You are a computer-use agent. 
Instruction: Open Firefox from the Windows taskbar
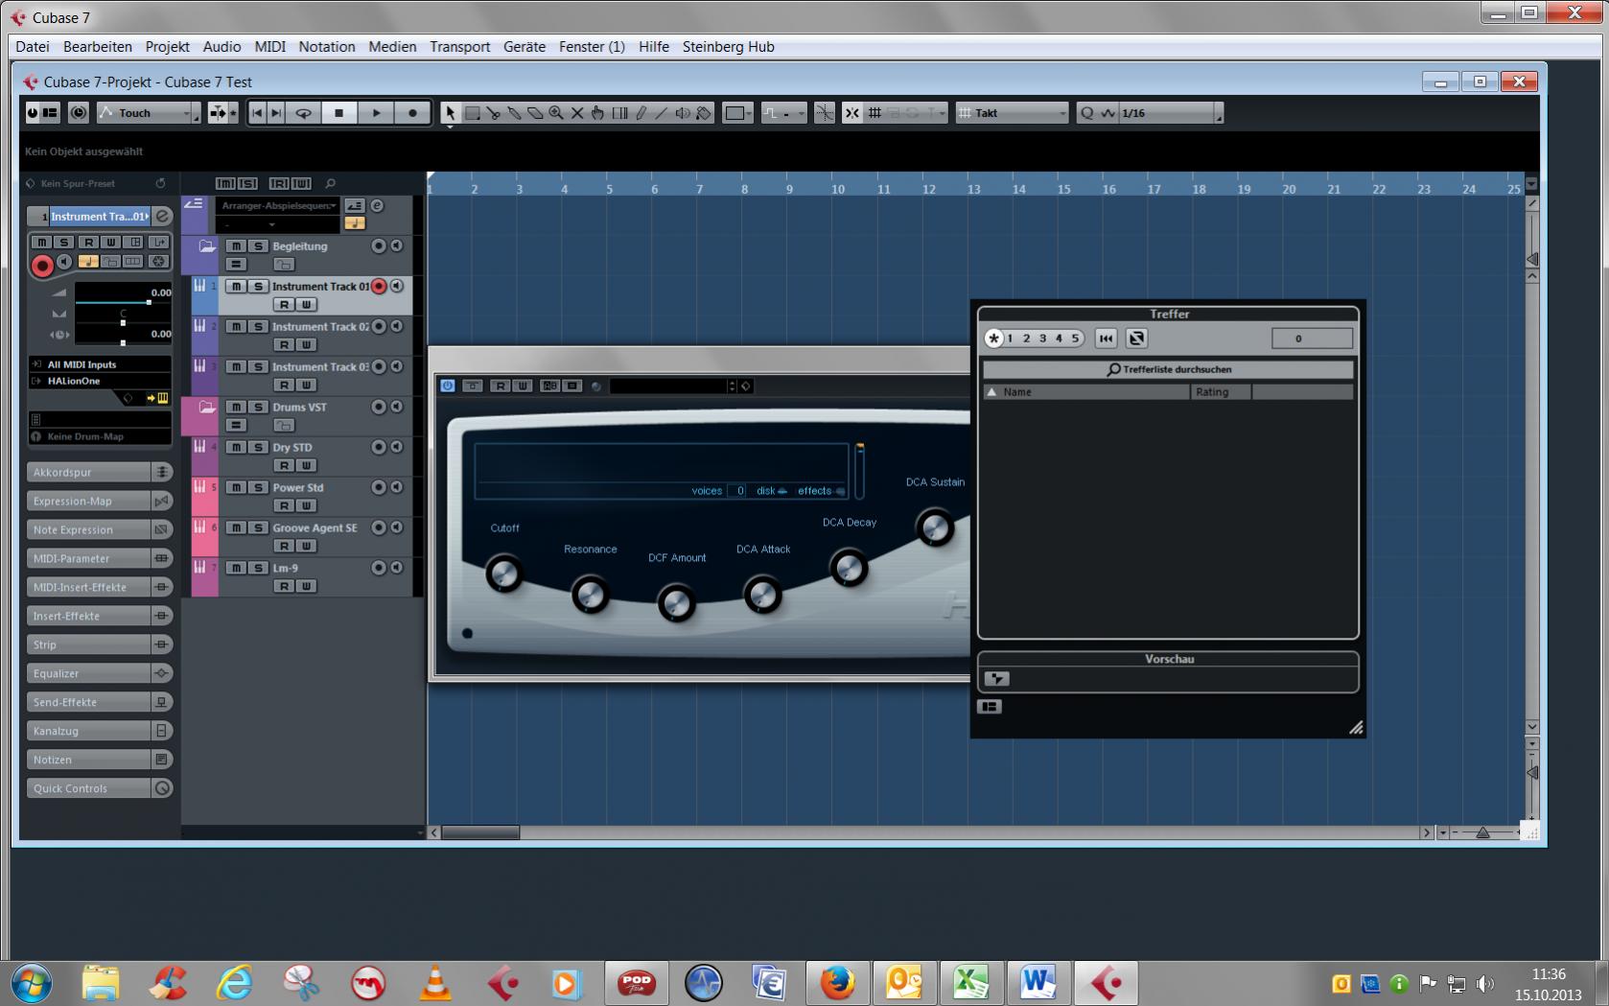click(x=837, y=983)
